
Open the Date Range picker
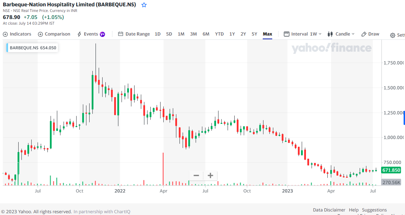point(134,34)
